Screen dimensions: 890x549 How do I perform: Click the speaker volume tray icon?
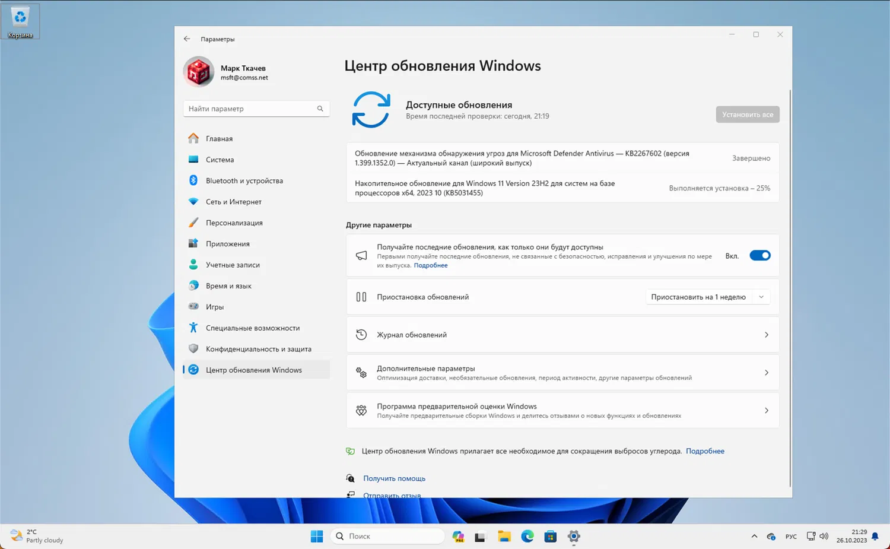(824, 536)
